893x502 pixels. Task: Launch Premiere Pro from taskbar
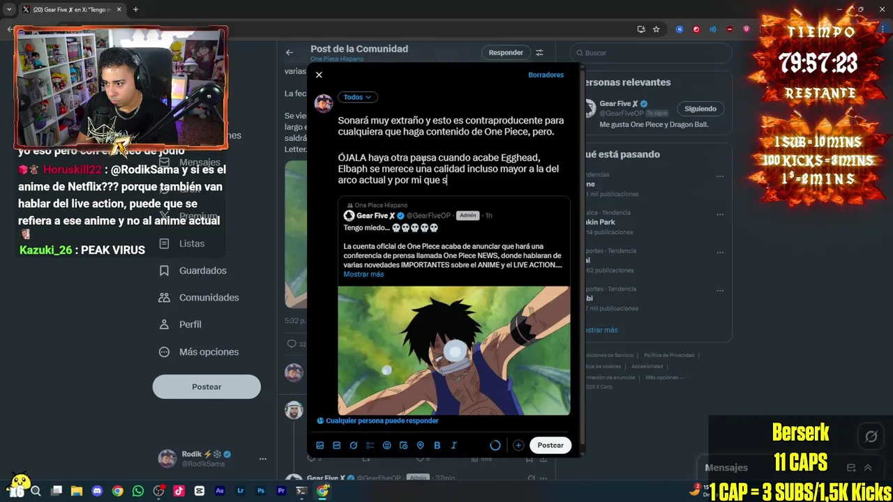[x=281, y=491]
